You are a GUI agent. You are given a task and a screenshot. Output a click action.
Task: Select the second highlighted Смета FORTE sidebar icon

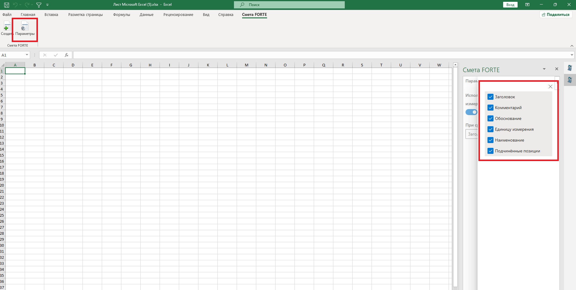coord(570,80)
